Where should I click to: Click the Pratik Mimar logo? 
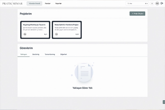pos(12,4)
